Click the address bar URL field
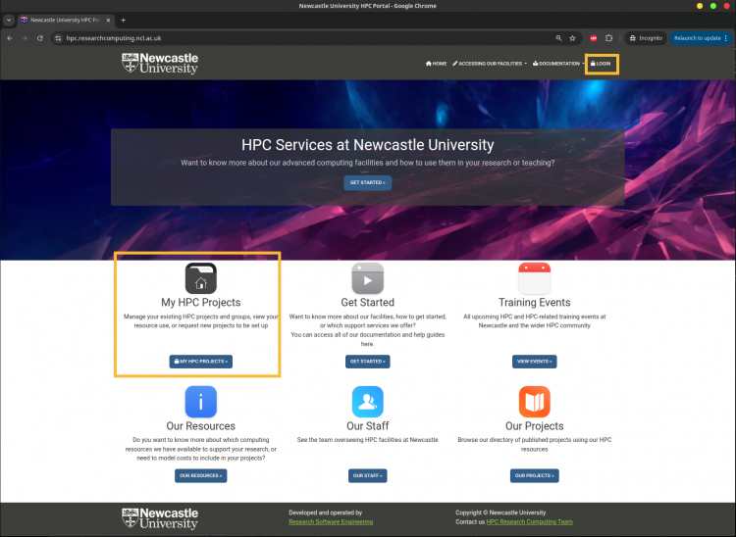Image resolution: width=736 pixels, height=537 pixels. pos(294,38)
